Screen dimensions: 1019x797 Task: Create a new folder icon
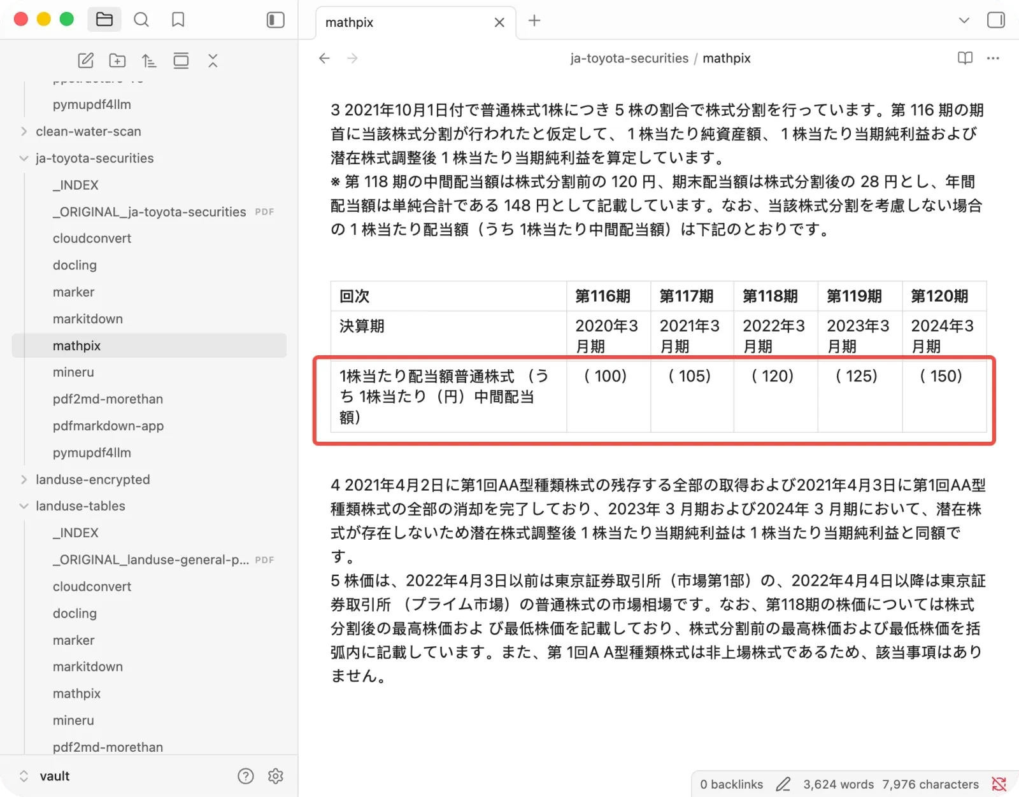pos(117,60)
